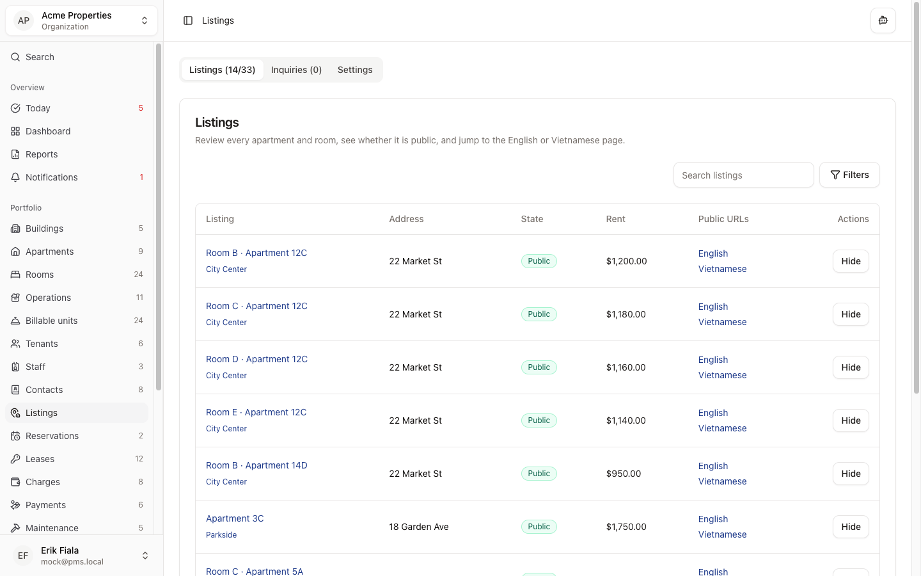The image size is (921, 576).
Task: Open Notifications via the bell icon
Action: (x=15, y=177)
